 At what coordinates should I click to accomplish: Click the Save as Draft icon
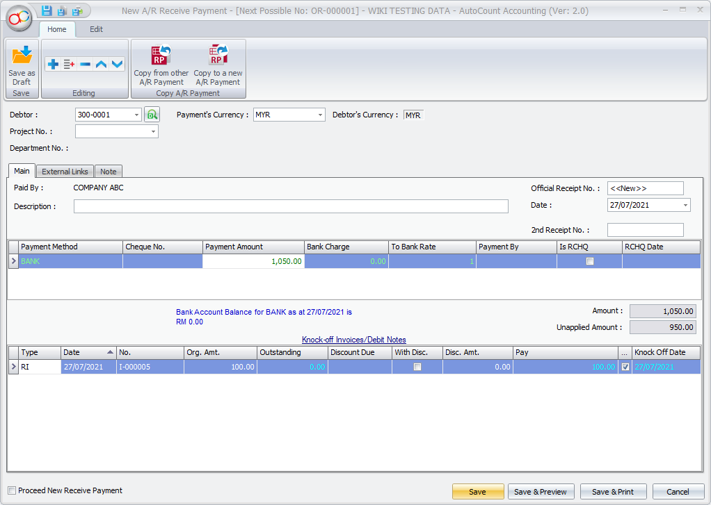22,65
